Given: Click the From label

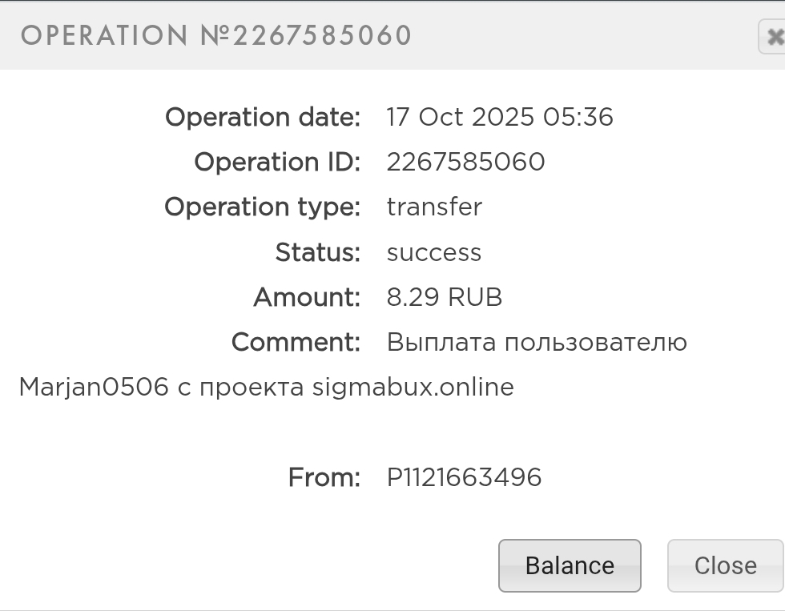Looking at the screenshot, I should (324, 477).
